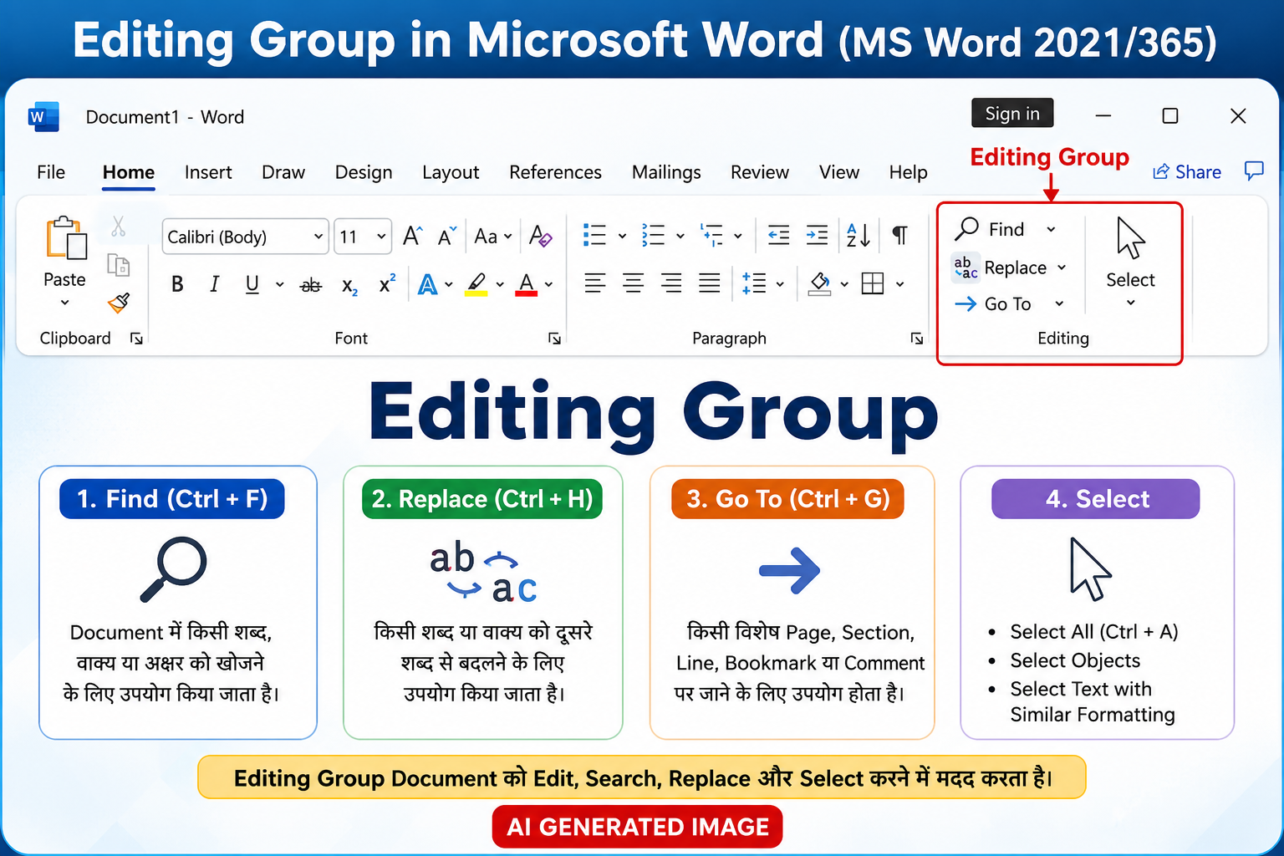Toggle Italic formatting
Image resolution: width=1284 pixels, height=856 pixels.
214,284
